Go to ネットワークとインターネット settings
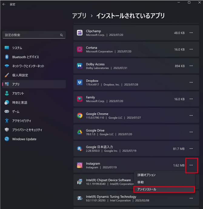 (x=28, y=66)
